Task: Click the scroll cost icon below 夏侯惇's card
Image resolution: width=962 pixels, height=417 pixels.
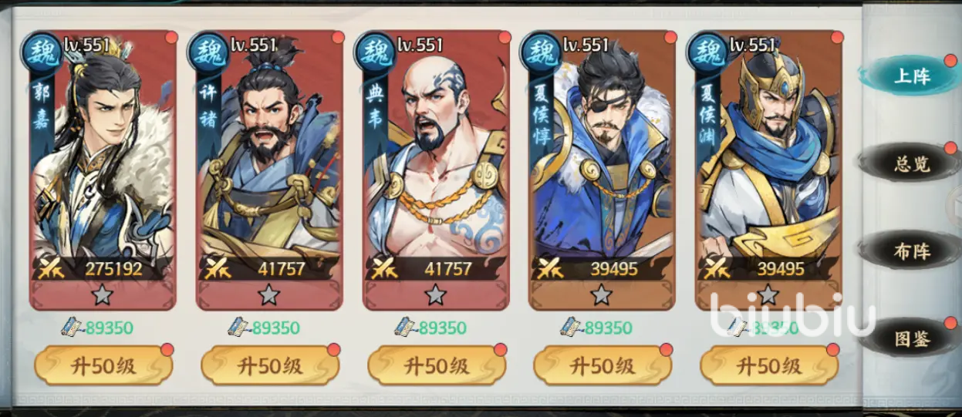Action: pos(572,327)
